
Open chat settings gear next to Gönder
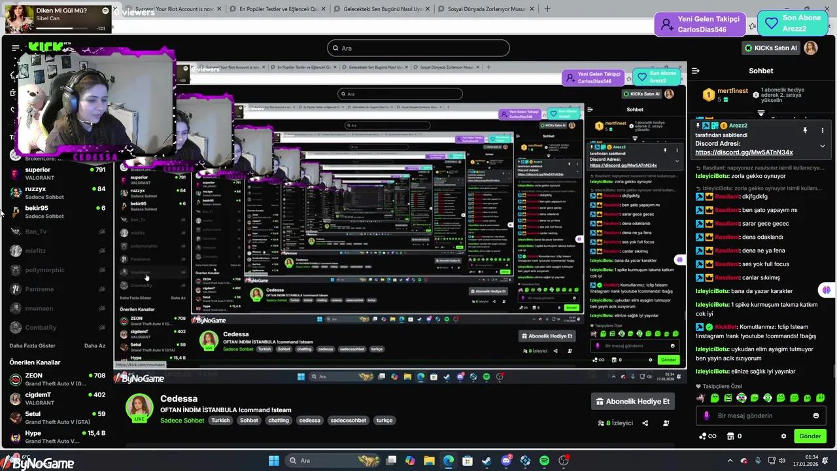783,436
